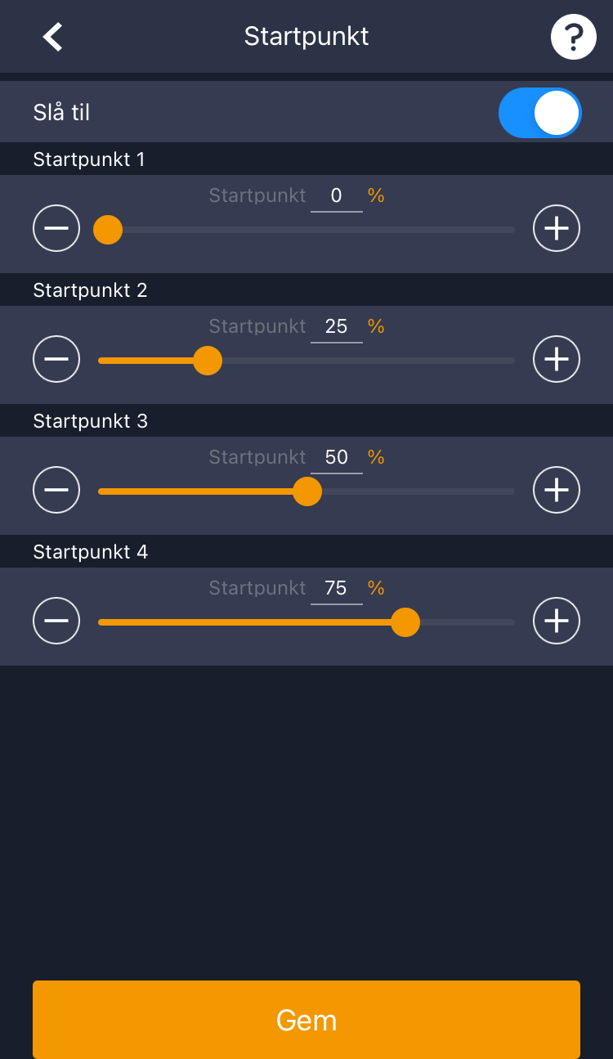Increase Startpunkt 2 with the plus icon
613x1059 pixels.
(557, 359)
